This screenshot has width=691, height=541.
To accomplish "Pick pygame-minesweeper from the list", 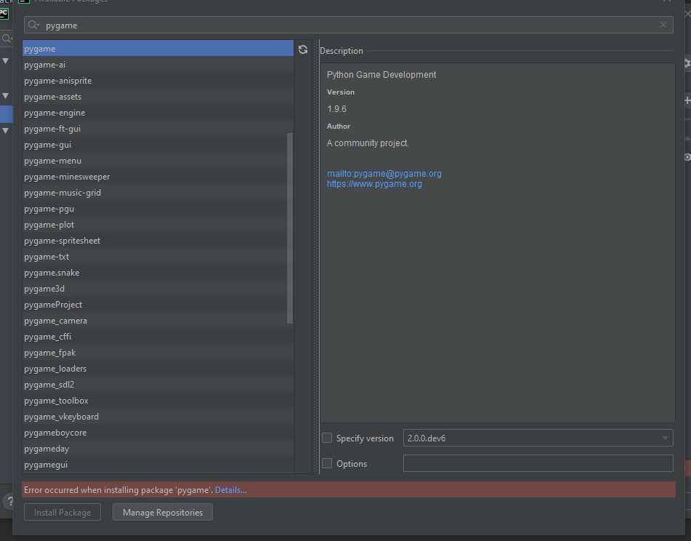I will click(x=67, y=177).
